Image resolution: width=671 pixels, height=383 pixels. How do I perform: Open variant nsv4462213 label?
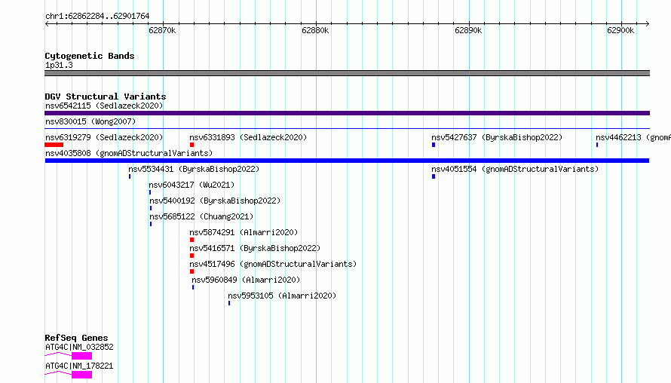point(633,137)
